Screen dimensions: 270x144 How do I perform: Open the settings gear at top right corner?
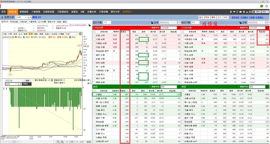[267, 6]
